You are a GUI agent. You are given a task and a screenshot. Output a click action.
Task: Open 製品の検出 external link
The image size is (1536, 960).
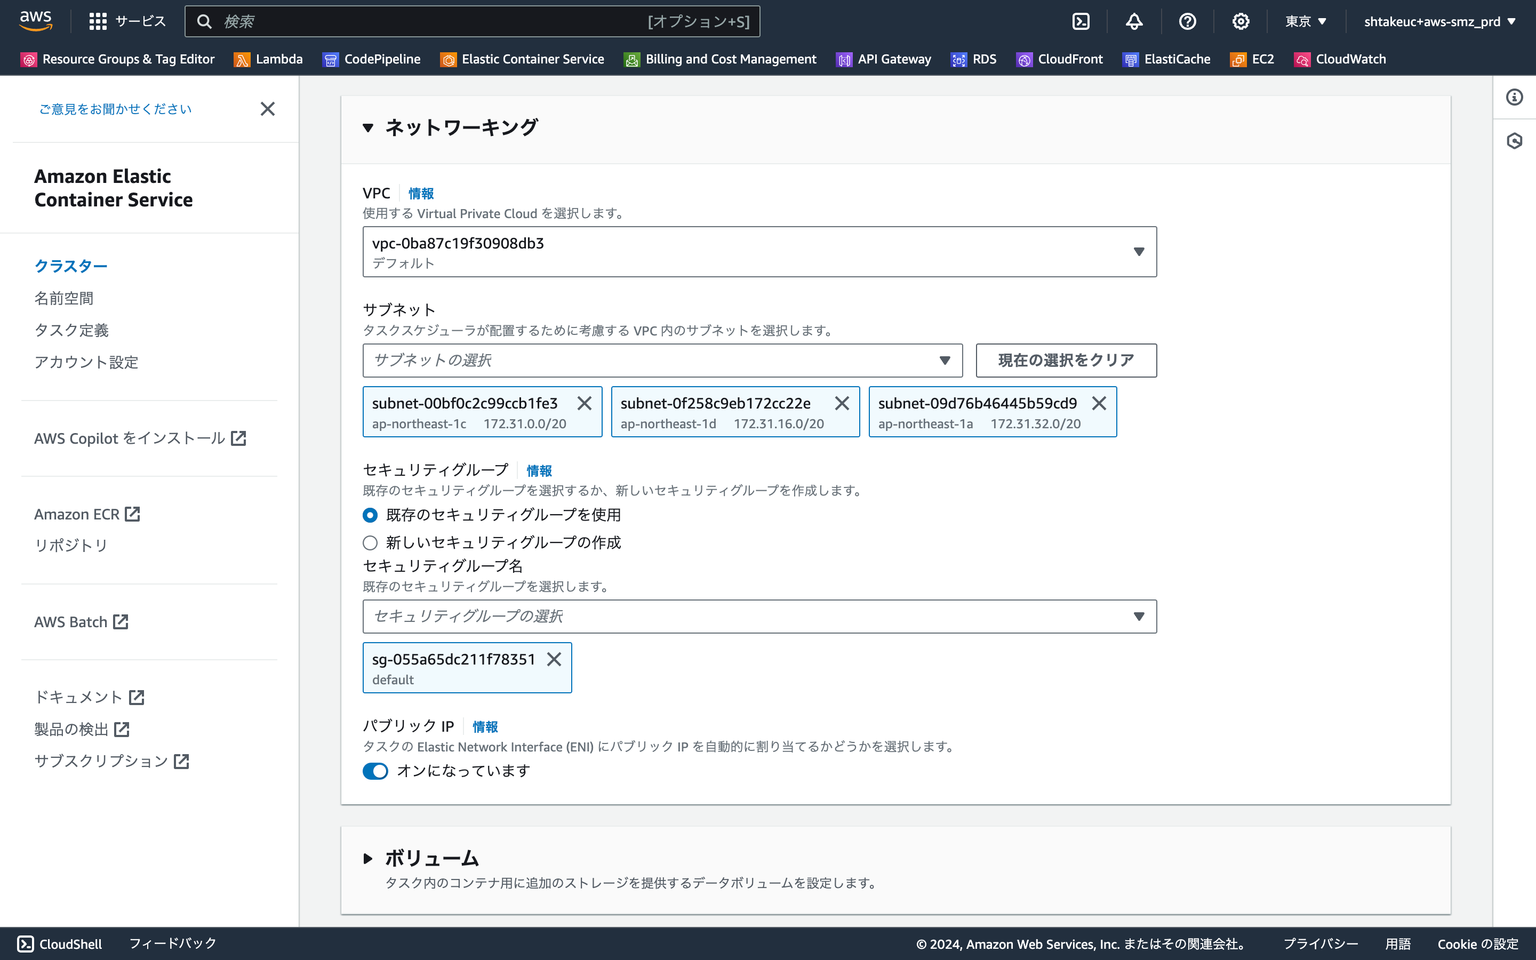[82, 729]
